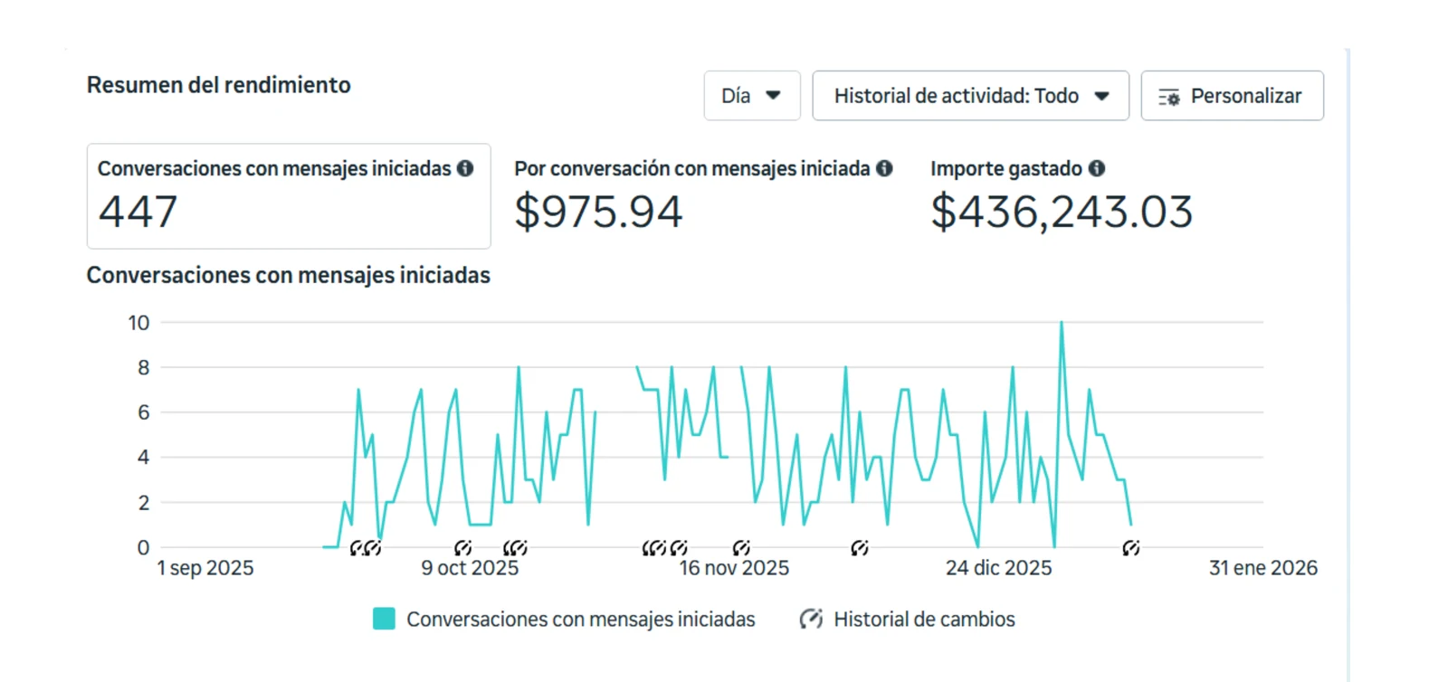Click the y-axis value 6
The image size is (1448, 682).
pos(144,412)
